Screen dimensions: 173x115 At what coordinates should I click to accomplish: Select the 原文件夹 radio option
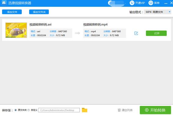[16, 110]
